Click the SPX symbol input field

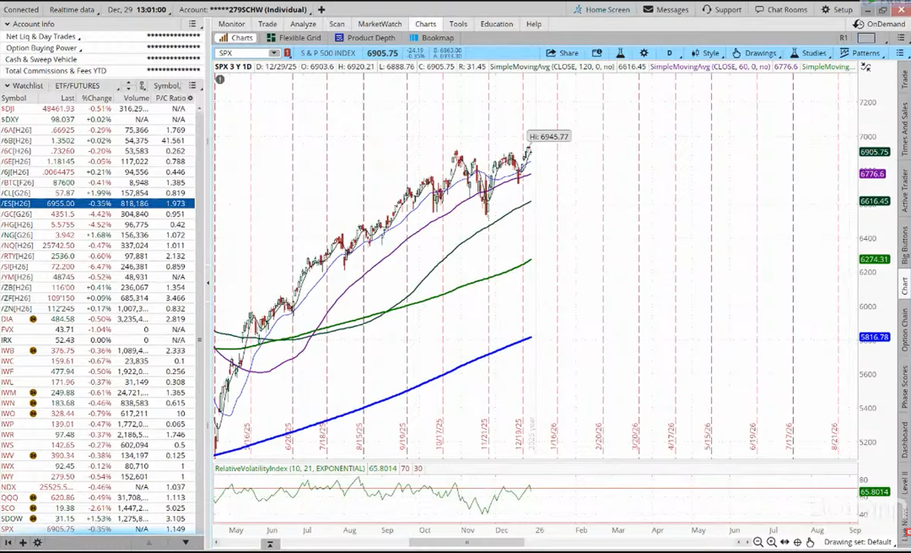(242, 53)
